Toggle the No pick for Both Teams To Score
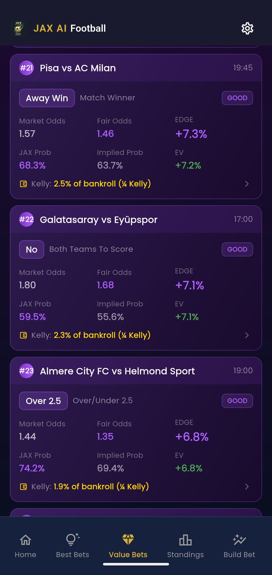 coord(31,249)
